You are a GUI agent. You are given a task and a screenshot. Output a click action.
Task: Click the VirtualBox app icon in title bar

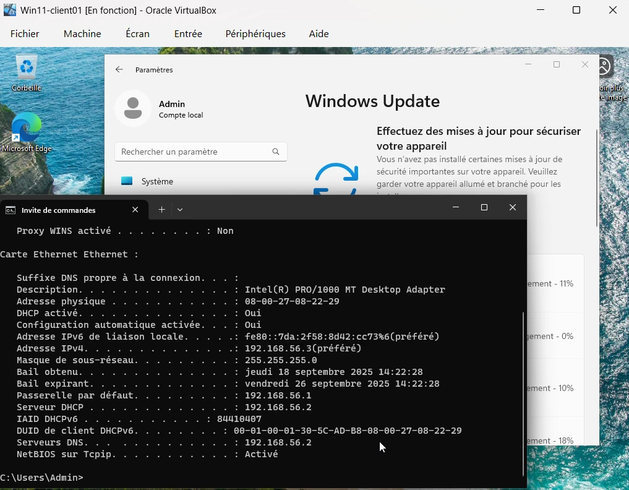click(x=10, y=10)
